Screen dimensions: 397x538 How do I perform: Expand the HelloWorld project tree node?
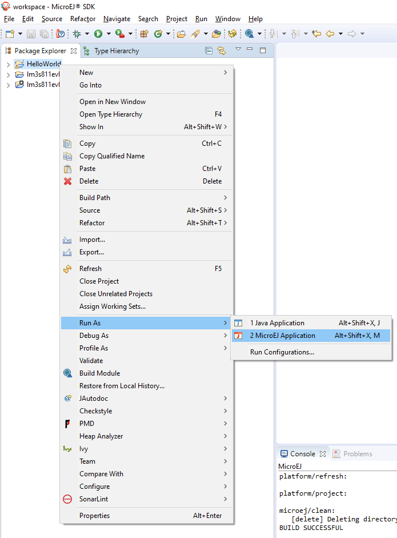pyautogui.click(x=8, y=64)
